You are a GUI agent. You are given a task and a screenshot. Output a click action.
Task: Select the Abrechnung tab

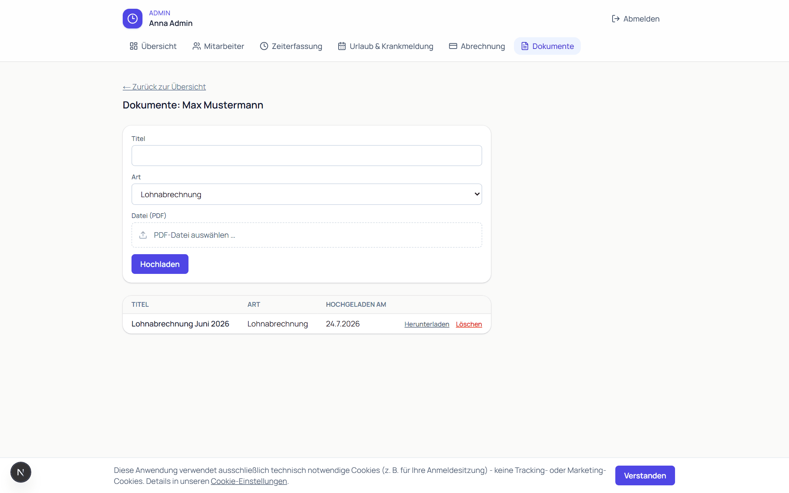[x=477, y=46]
